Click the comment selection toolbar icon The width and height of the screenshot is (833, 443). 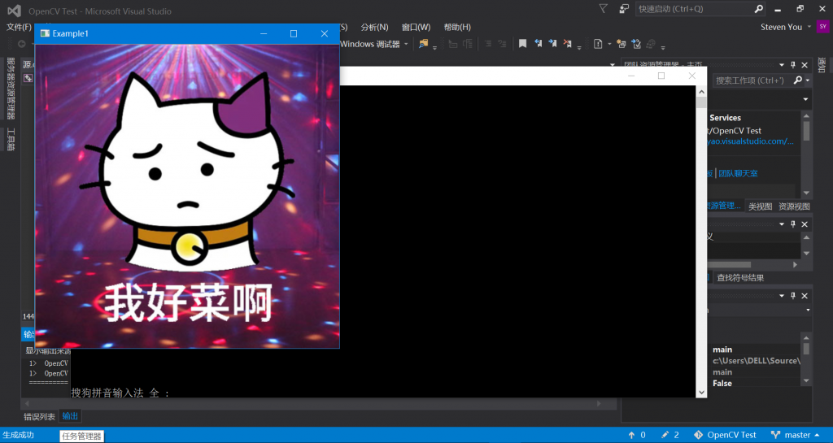488,44
